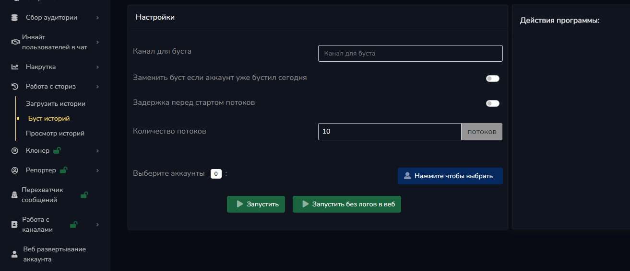Click the user-circle icon beside Клонер
This screenshot has height=271, width=630.
click(15, 151)
